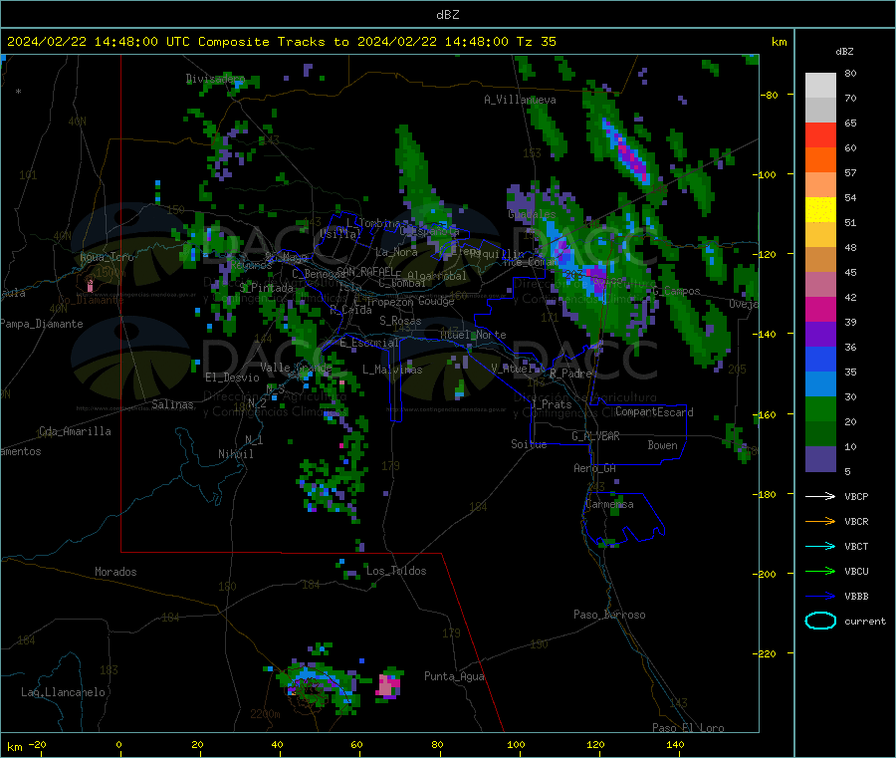The height and width of the screenshot is (758, 896).
Task: Click the 'Soitue' place label
Action: 529,444
